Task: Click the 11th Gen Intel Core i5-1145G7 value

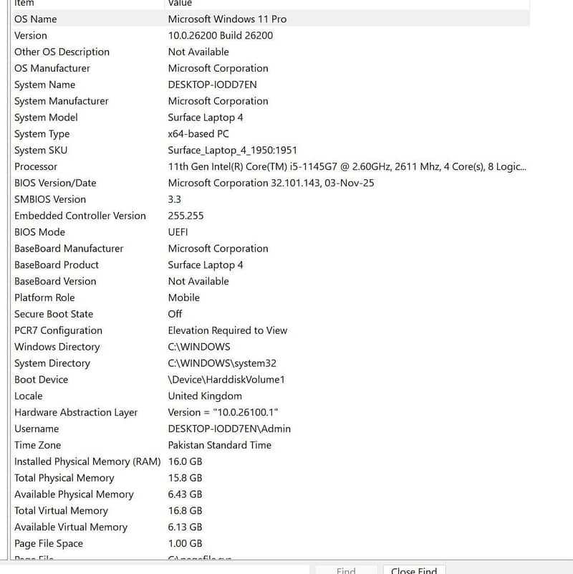Action: tap(347, 167)
